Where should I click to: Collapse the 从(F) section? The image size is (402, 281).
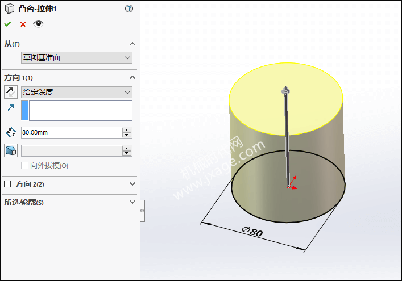click(132, 44)
